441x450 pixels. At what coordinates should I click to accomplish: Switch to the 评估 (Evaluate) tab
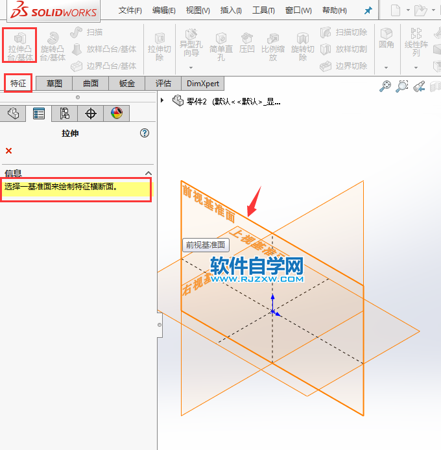pos(163,84)
